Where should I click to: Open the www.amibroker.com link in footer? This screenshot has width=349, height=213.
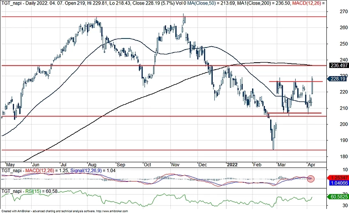pos(113,211)
